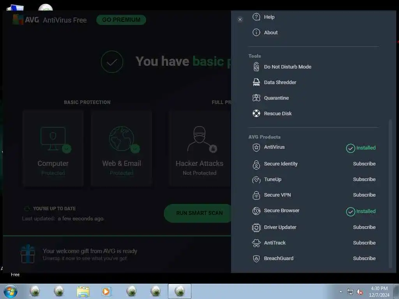Click the Secure VPN lock icon
The image size is (399, 299).
click(x=256, y=195)
